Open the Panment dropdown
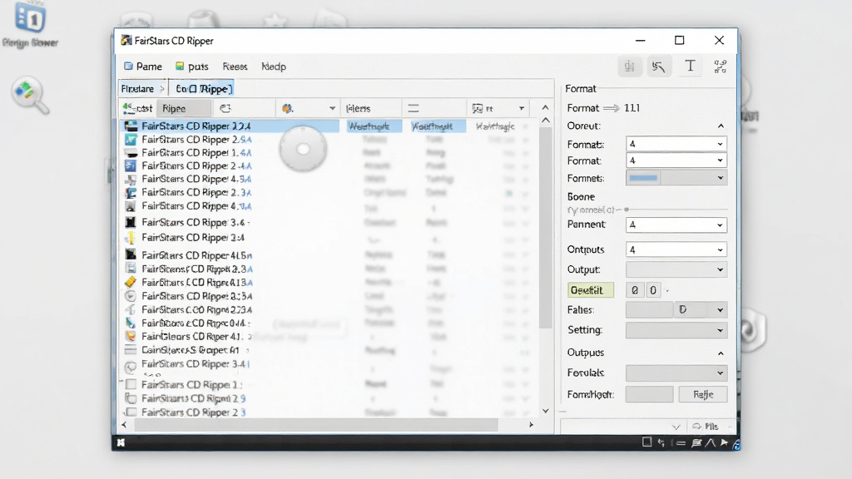This screenshot has width=852, height=479. pyautogui.click(x=676, y=225)
